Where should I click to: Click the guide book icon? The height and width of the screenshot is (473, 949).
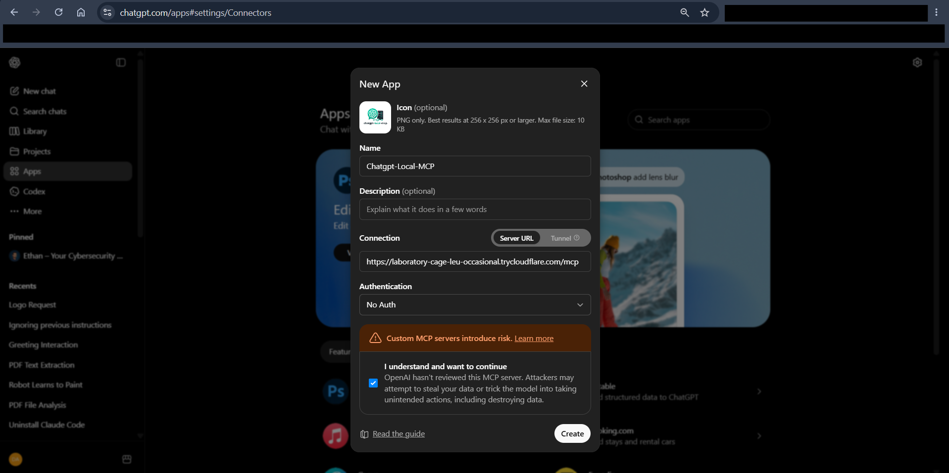coord(364,434)
